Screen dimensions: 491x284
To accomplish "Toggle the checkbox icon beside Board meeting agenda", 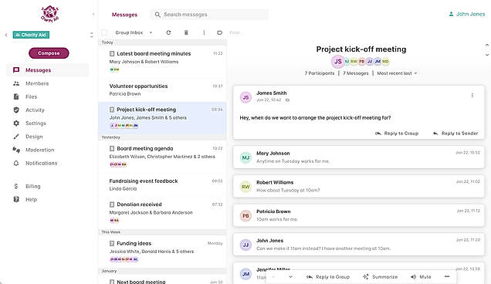I will [x=112, y=148].
